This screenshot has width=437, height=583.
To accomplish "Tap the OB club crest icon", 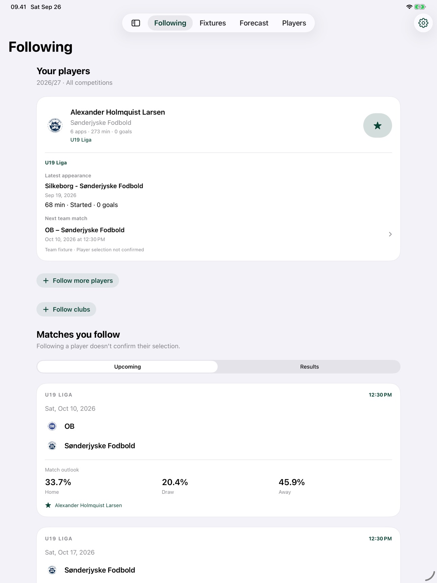I will tap(52, 426).
